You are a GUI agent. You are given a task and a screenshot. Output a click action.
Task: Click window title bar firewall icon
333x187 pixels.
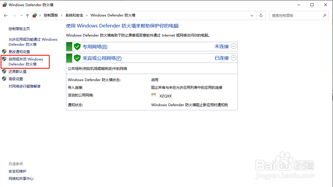click(5, 5)
